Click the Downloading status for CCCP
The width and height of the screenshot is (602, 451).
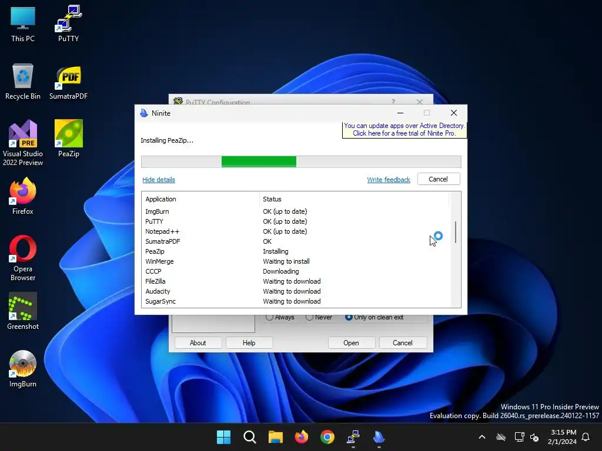coord(280,271)
